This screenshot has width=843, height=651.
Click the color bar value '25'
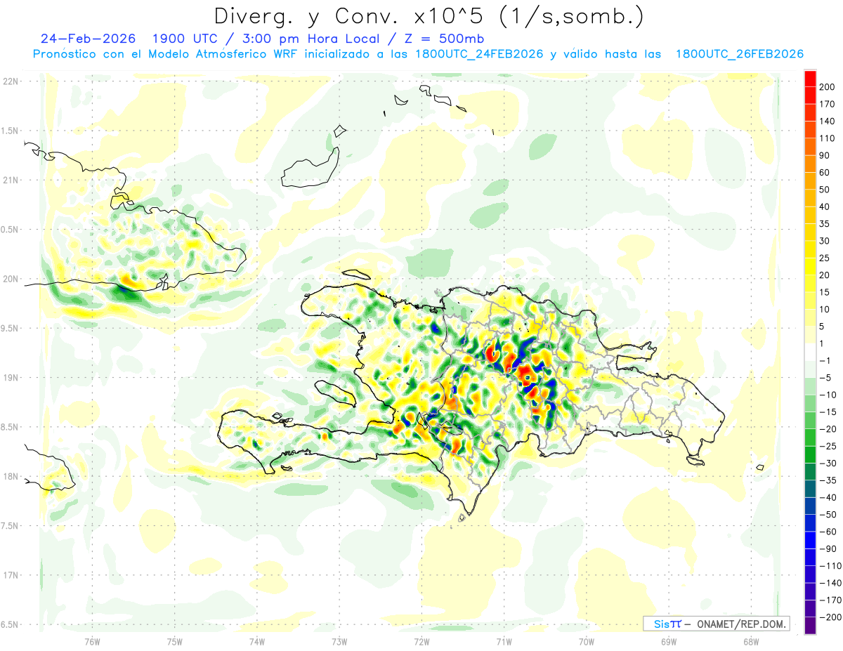click(825, 258)
